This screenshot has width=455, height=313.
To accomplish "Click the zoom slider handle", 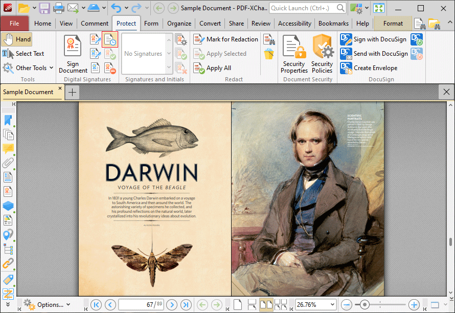I will pos(365,305).
